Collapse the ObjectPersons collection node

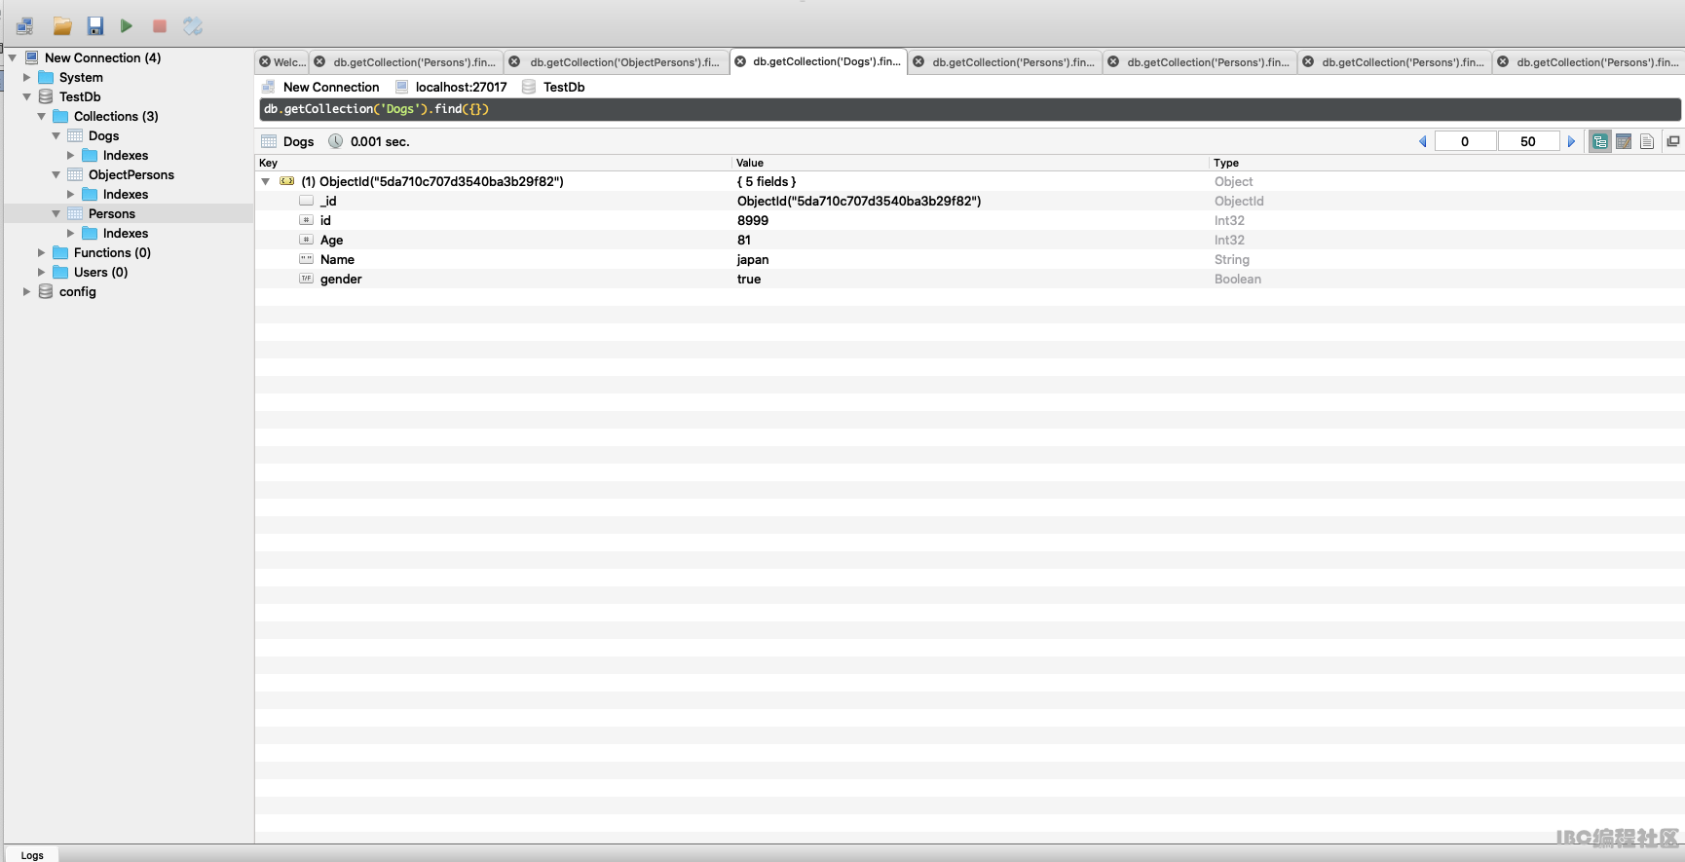56,174
